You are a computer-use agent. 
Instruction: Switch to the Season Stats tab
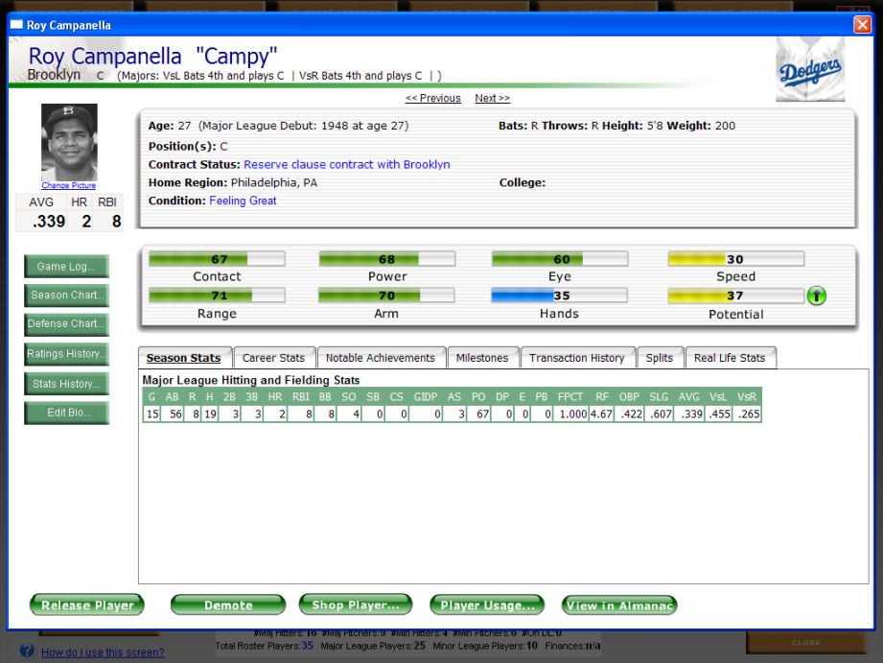point(183,358)
